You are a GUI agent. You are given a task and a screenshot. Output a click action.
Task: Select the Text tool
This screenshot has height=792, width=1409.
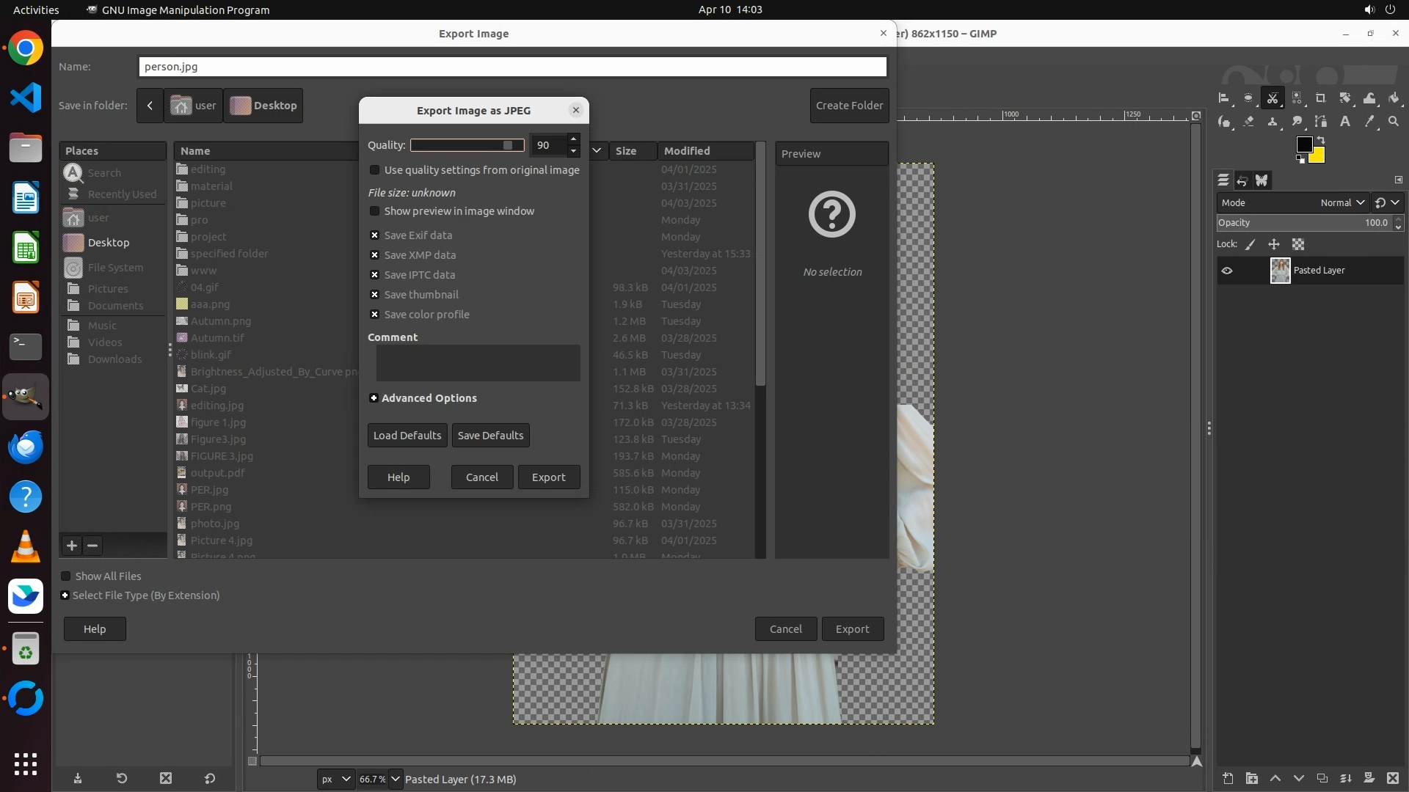1345,122
